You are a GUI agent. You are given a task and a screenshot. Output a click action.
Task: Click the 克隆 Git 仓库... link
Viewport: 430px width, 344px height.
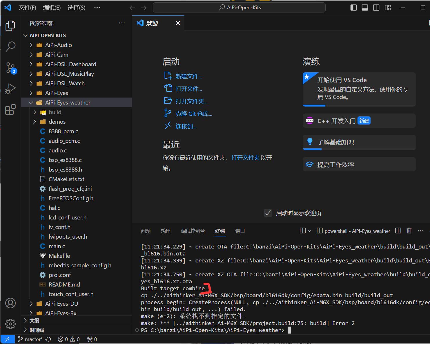(x=194, y=114)
